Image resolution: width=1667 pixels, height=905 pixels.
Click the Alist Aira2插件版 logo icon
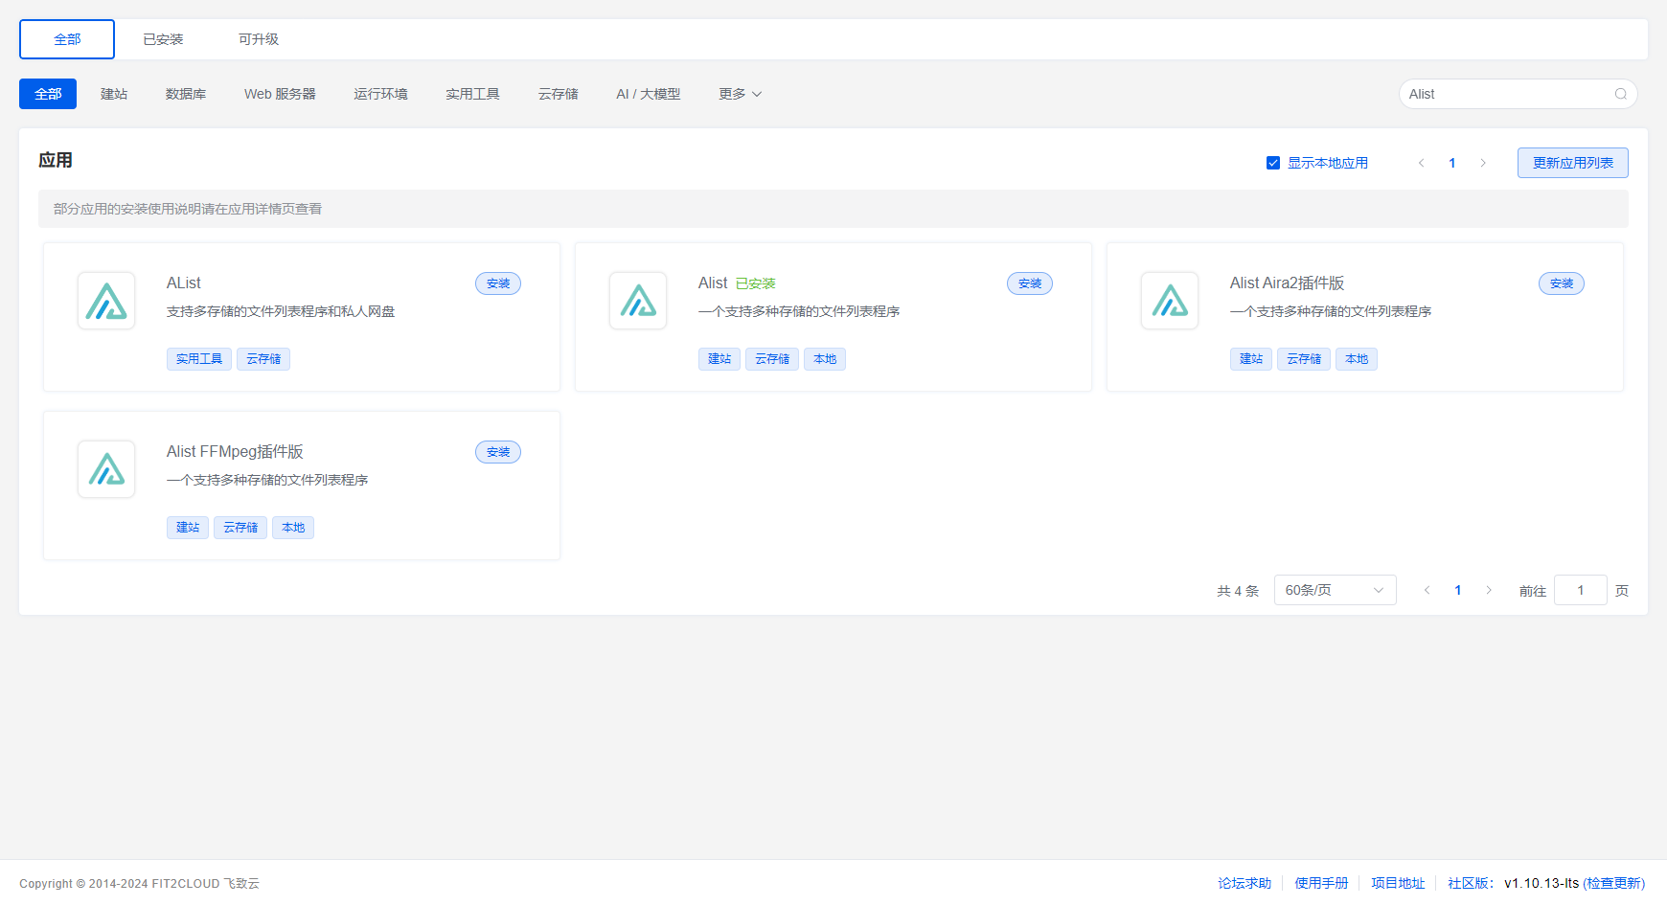click(x=1170, y=301)
